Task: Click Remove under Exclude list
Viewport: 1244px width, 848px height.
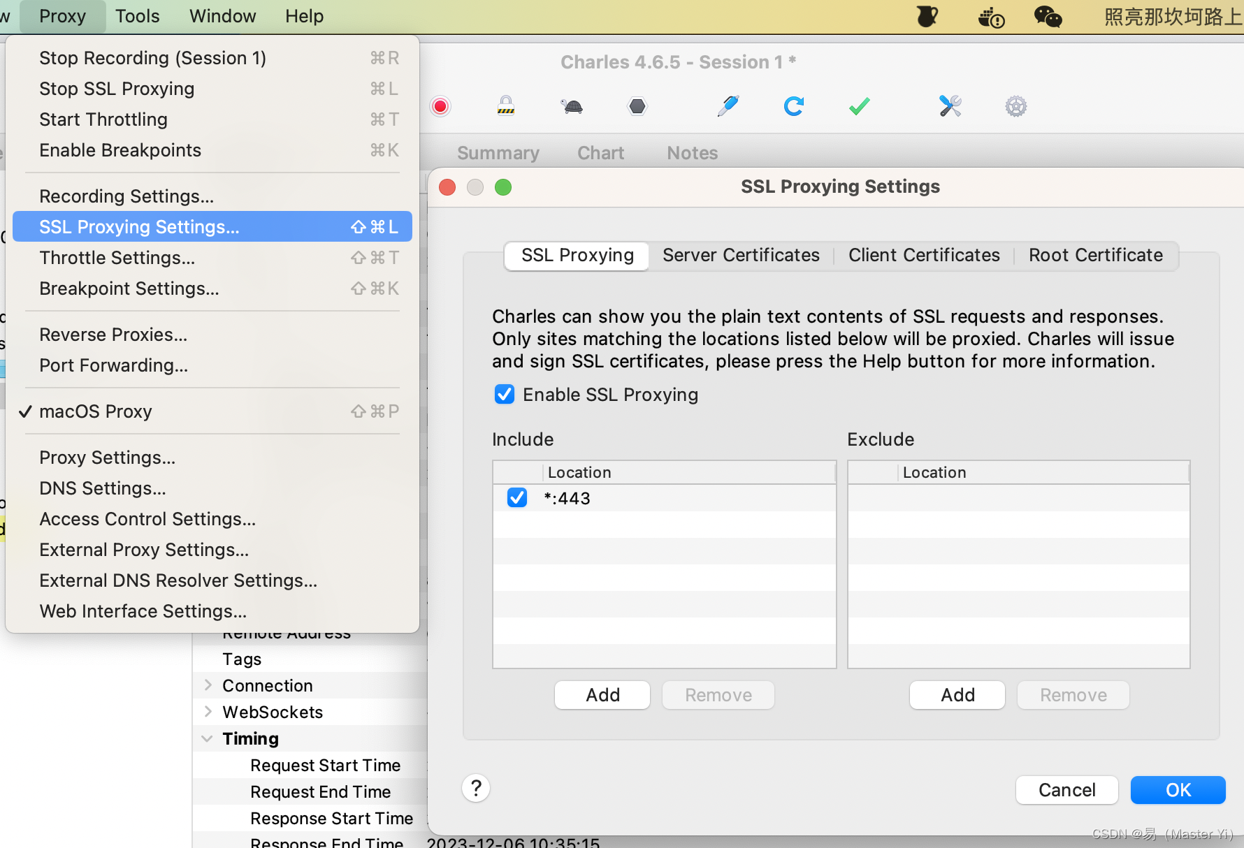Action: point(1073,695)
